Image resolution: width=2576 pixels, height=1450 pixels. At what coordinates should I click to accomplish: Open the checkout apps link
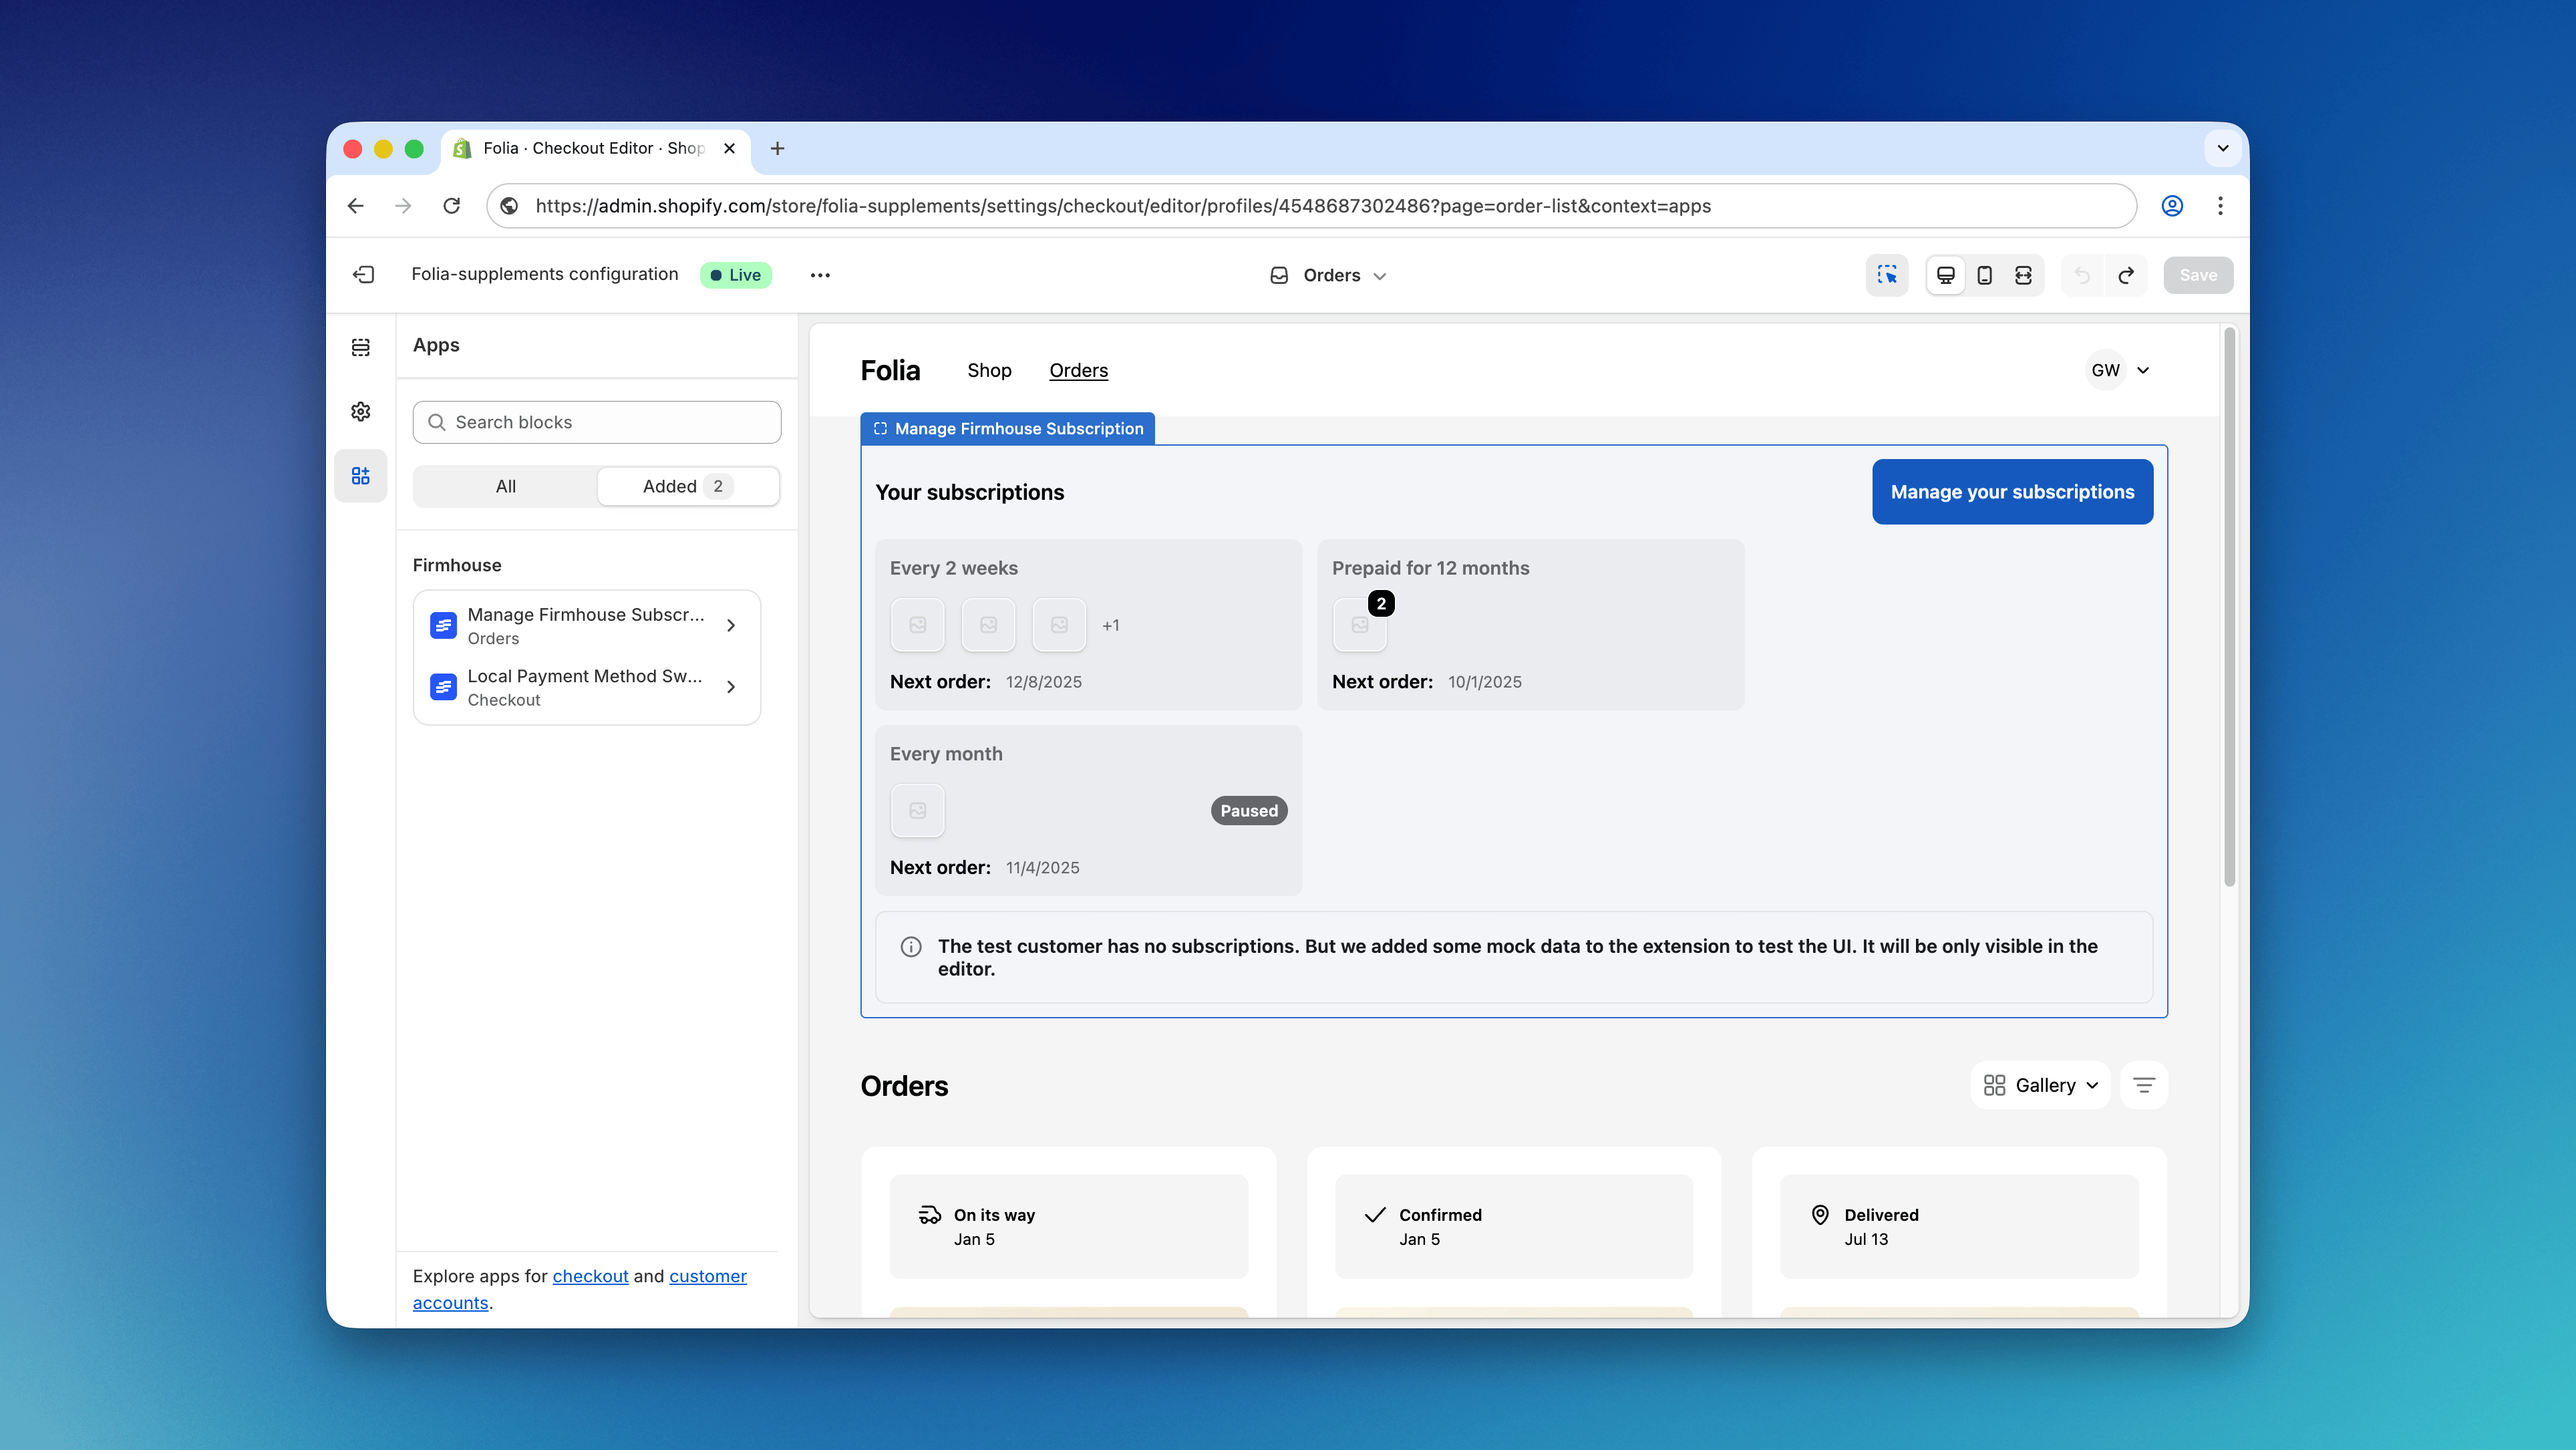coord(590,1276)
